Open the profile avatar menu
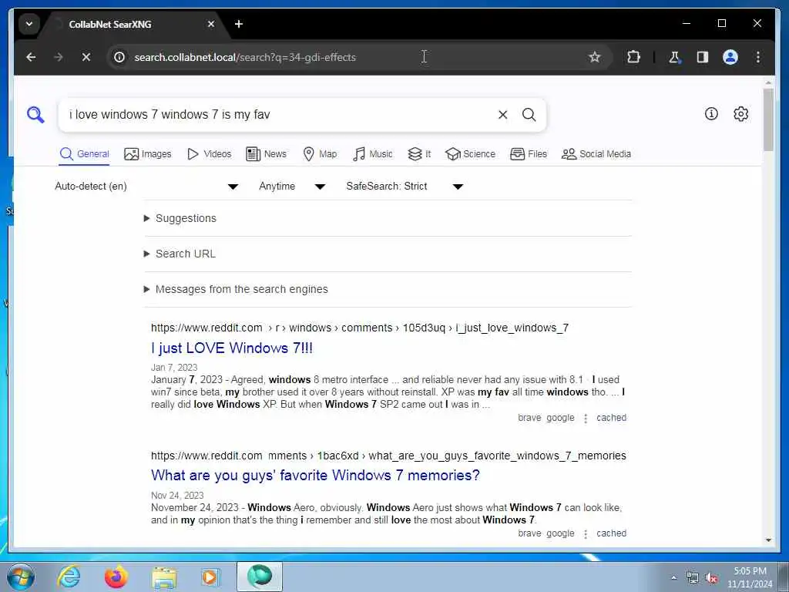Screen dimensions: 789x592 click(x=730, y=57)
